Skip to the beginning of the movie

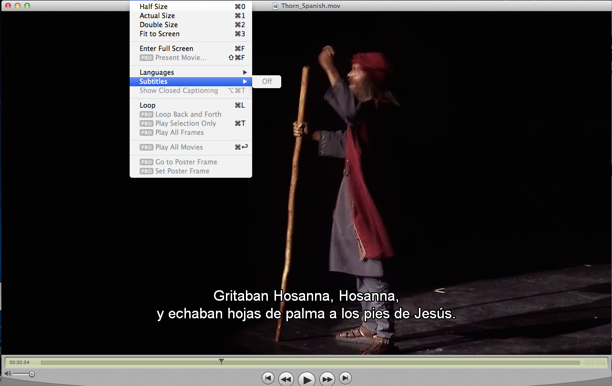(268, 378)
